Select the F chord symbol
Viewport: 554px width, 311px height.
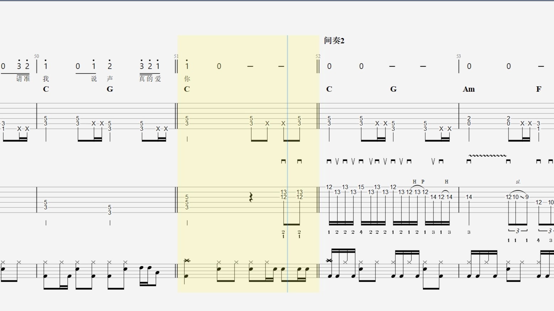539,89
